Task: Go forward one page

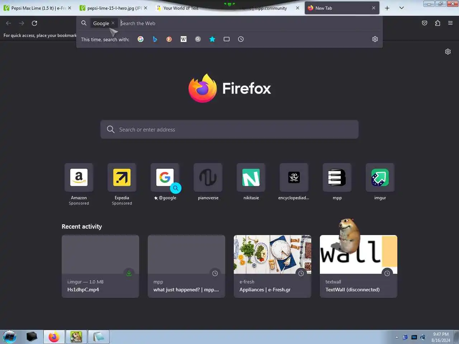Action: (22, 23)
